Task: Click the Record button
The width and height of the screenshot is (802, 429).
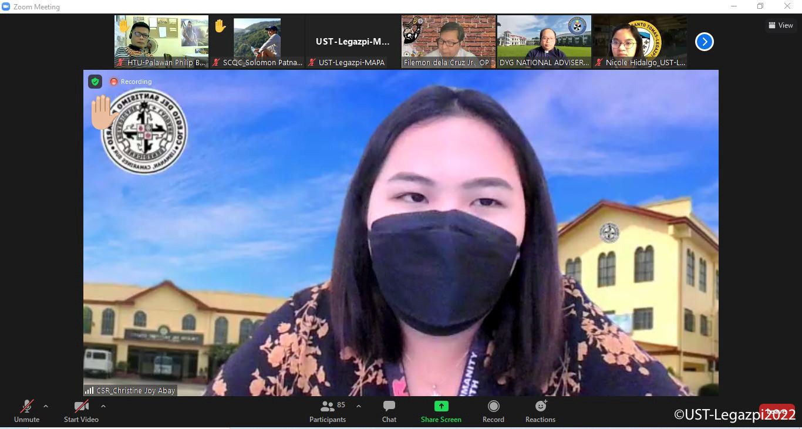Action: (493, 411)
